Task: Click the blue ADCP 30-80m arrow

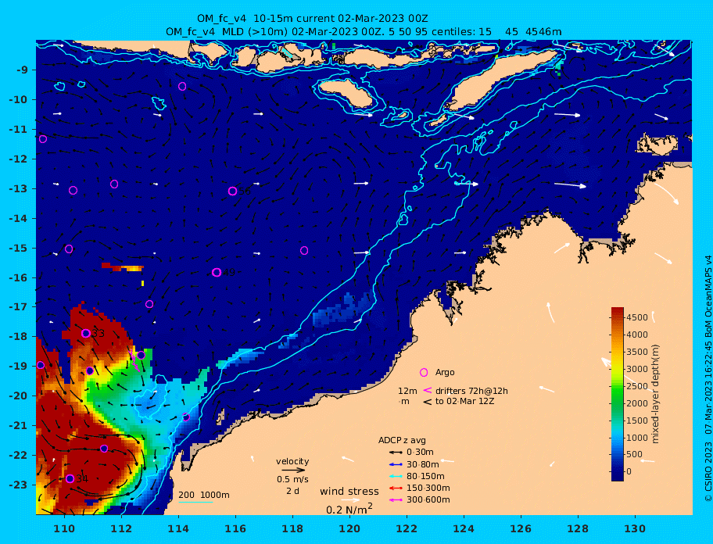Action: (x=396, y=464)
